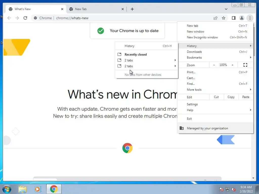Click Managed by your organization
Viewport: 259px width, 194px height.
coord(215,128)
